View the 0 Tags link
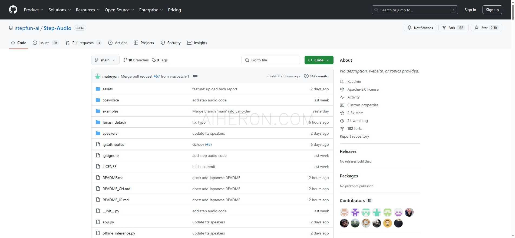The image size is (515, 238). click(160, 60)
